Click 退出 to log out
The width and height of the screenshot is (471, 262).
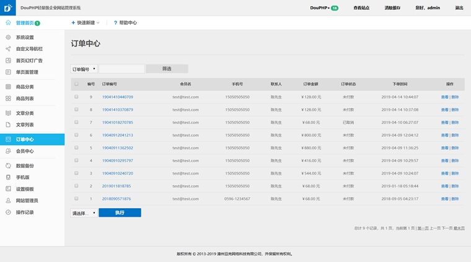click(459, 8)
